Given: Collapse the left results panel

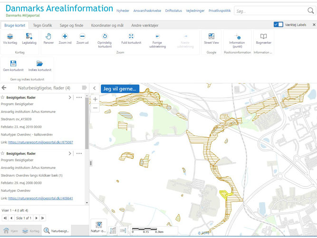Looking at the screenshot, I should click(x=94, y=88).
